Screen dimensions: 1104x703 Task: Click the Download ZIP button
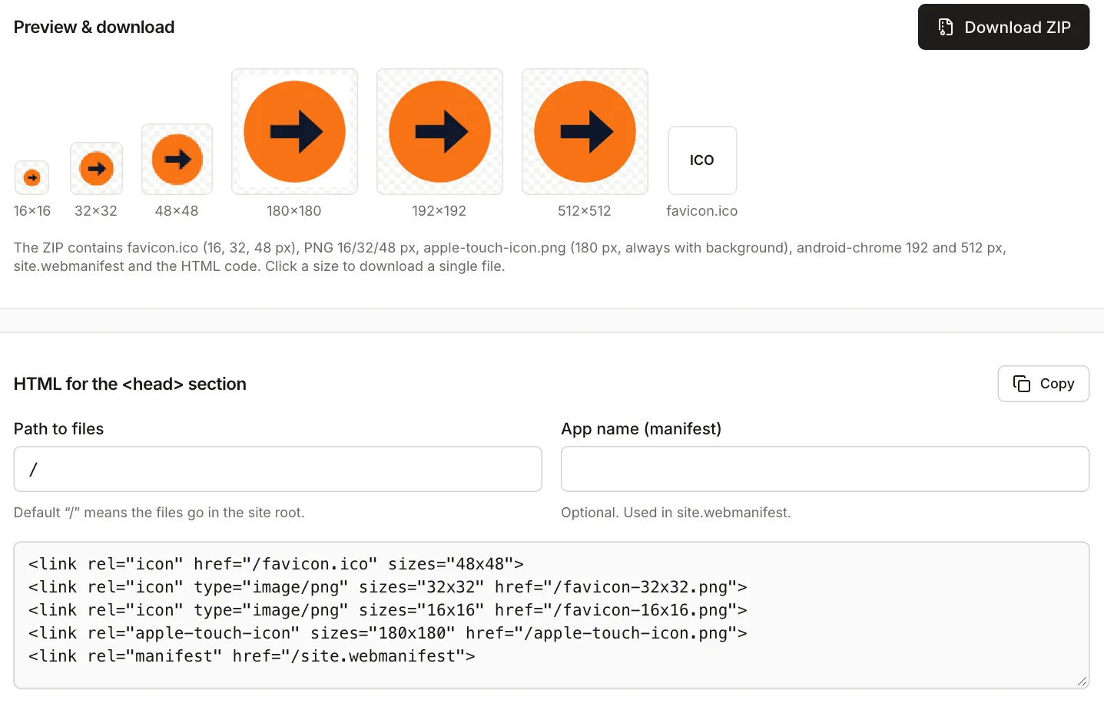1003,27
